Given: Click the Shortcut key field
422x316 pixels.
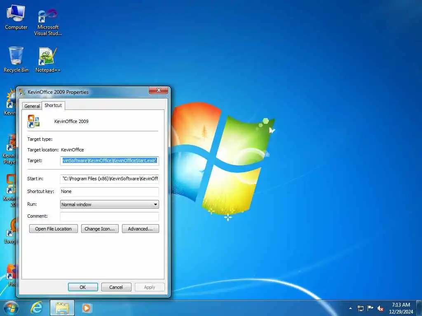Looking at the screenshot, I should pos(110,192).
